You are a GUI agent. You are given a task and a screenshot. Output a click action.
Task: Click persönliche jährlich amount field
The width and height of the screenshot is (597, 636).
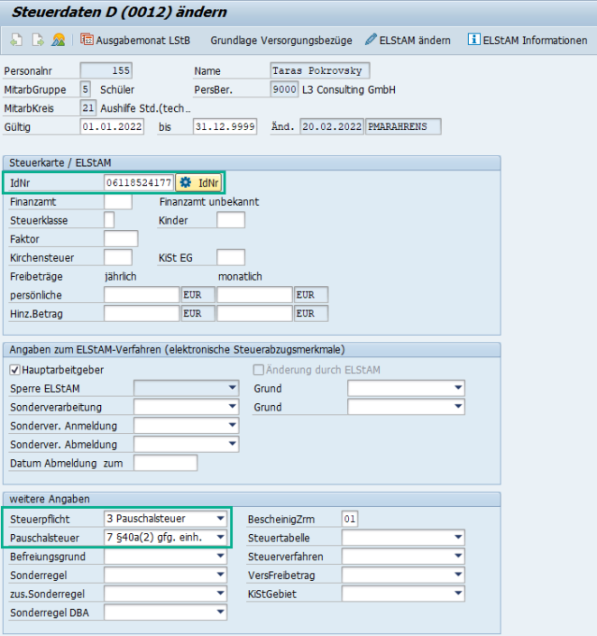142,295
